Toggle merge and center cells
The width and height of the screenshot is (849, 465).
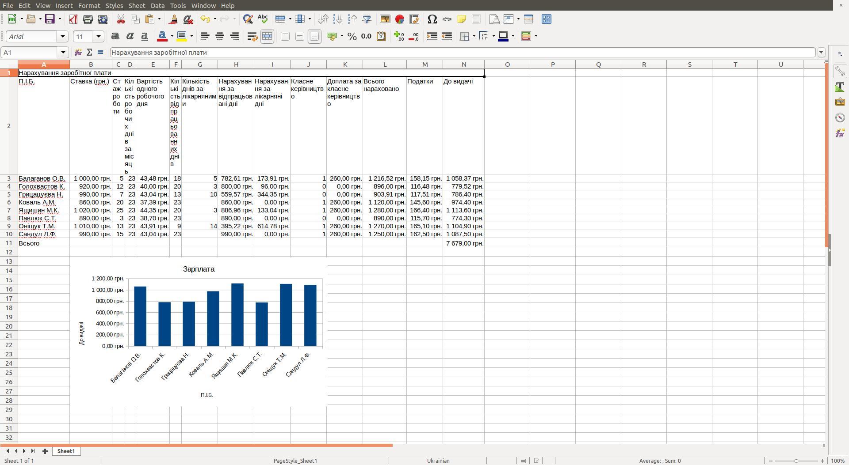(x=267, y=37)
